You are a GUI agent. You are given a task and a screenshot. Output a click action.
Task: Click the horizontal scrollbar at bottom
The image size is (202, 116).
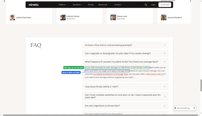pos(100,115)
